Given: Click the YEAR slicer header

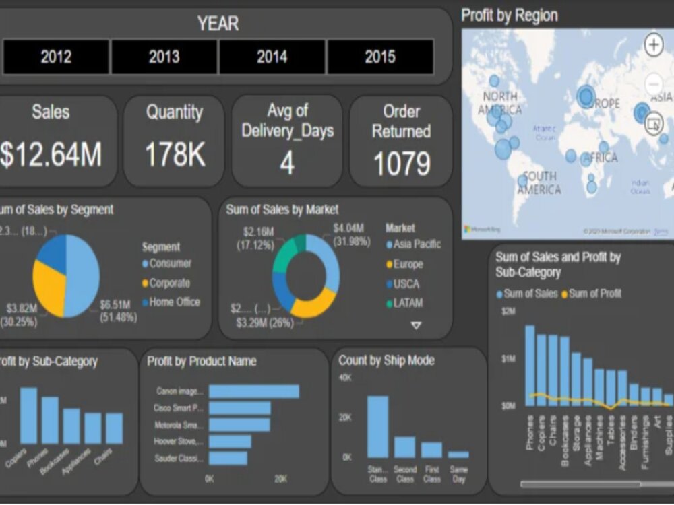Looking at the screenshot, I should tap(218, 23).
